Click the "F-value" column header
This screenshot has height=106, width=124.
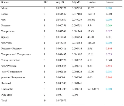click(92, 2)
